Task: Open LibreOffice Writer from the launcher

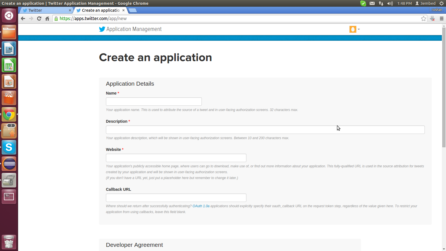Action: (x=9, y=49)
